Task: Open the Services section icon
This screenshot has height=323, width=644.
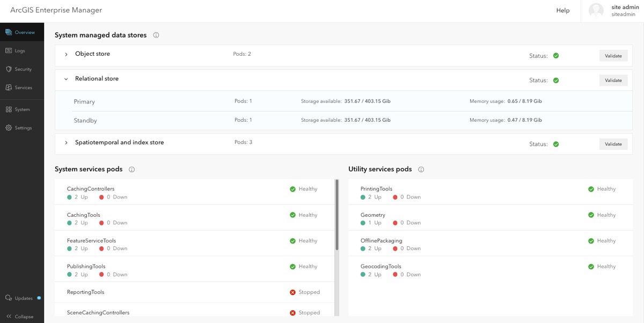Action: 9,87
